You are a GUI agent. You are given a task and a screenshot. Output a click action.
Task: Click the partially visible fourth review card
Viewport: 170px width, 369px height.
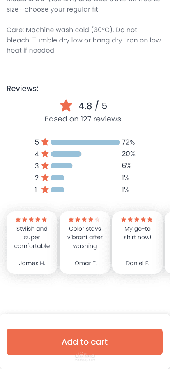[x=168, y=243]
